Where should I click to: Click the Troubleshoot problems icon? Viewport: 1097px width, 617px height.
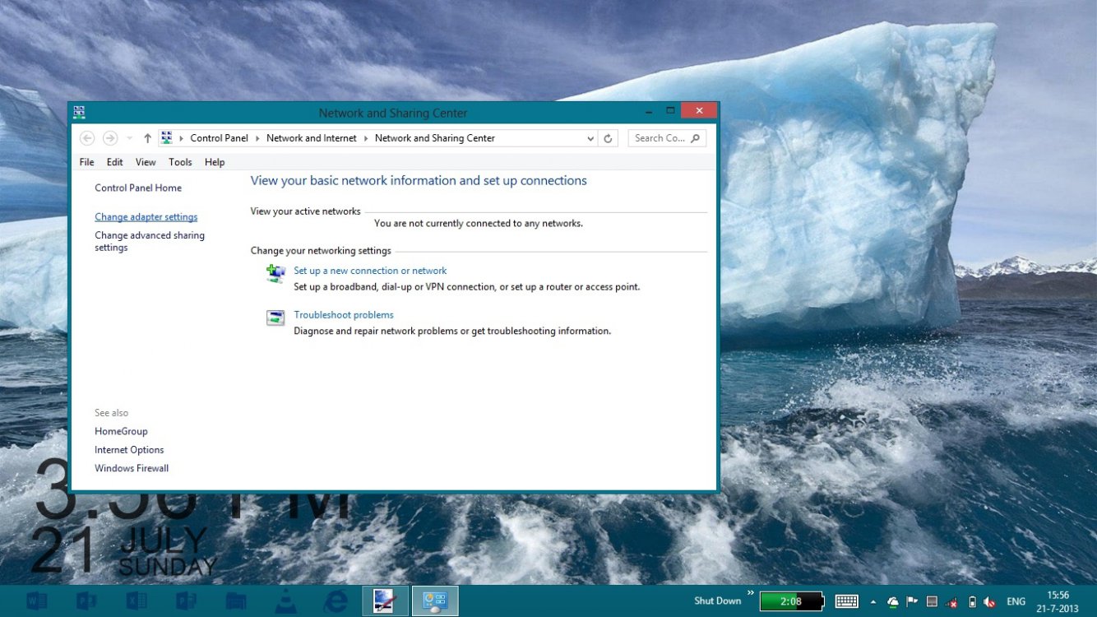coord(275,318)
